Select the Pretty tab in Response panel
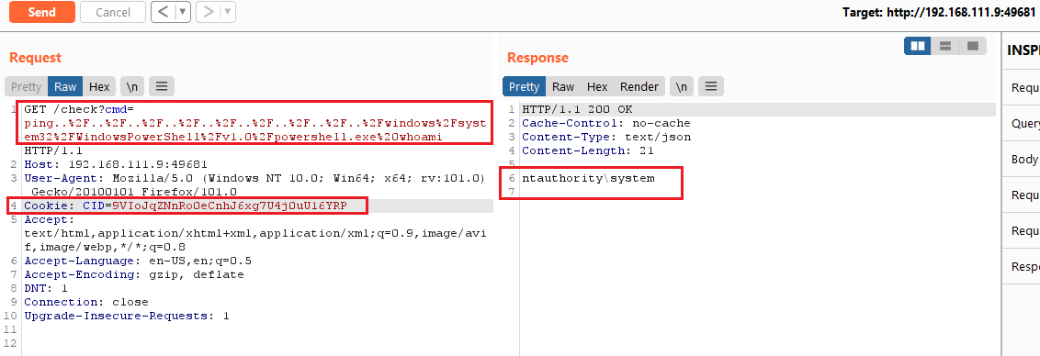The image size is (1040, 356). click(524, 86)
